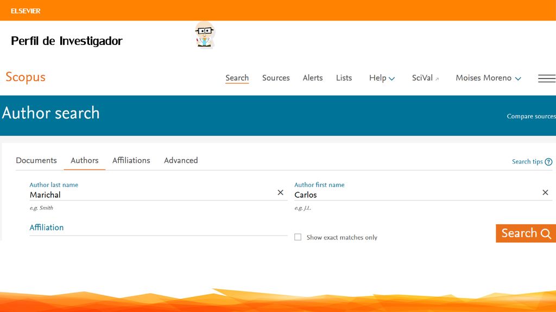Viewport: 556px width, 312px height.
Task: Enable Show exact matches only checkbox
Action: [298, 237]
